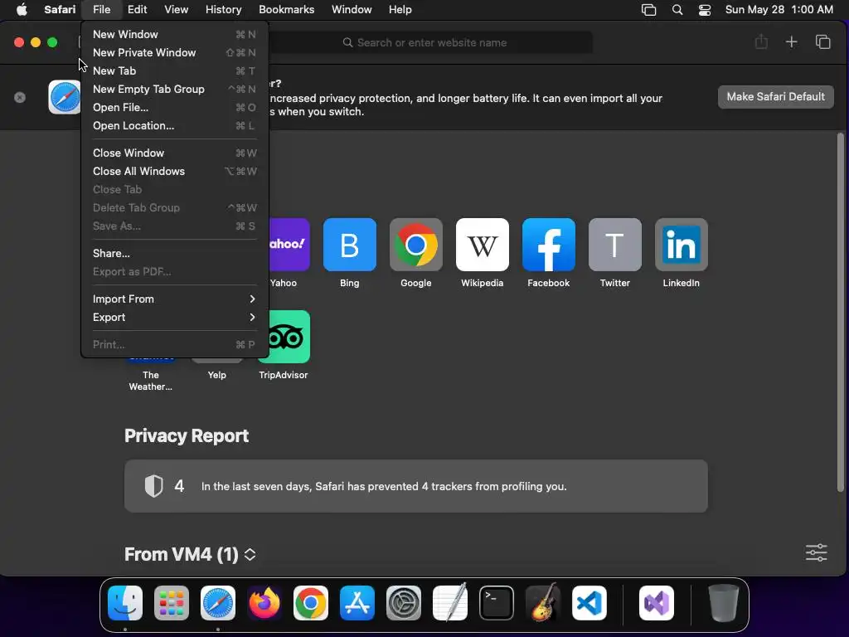Expand the Export submenu
This screenshot has width=849, height=637.
[174, 318]
